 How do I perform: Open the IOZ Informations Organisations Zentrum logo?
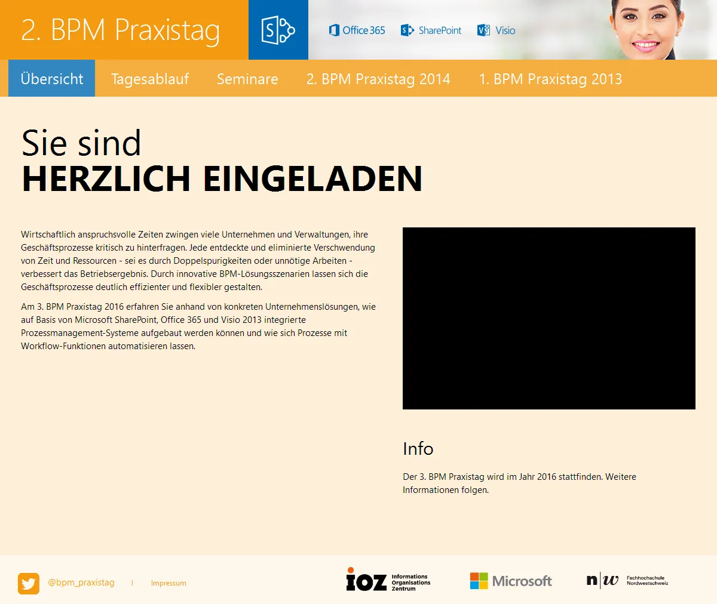388,580
